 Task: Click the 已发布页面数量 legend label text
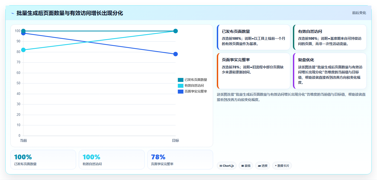tap(196, 80)
